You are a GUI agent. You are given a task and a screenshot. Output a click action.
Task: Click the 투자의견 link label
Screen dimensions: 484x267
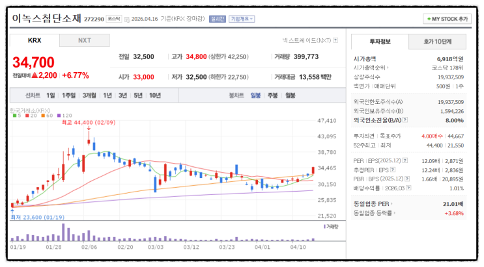(364, 136)
